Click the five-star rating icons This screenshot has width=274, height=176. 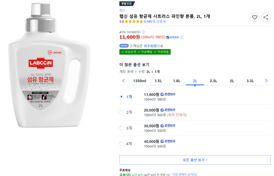pyautogui.click(x=134, y=21)
